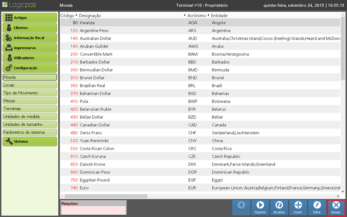Go to next page with Seguinte
Image resolution: width=347 pixels, height=217 pixels.
click(260, 207)
